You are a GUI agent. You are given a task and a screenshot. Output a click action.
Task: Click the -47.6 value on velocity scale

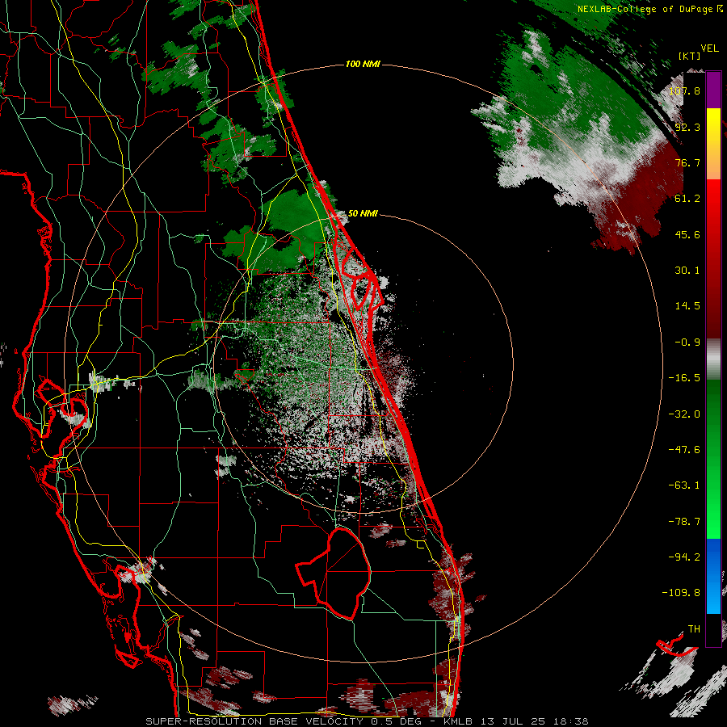click(x=684, y=450)
